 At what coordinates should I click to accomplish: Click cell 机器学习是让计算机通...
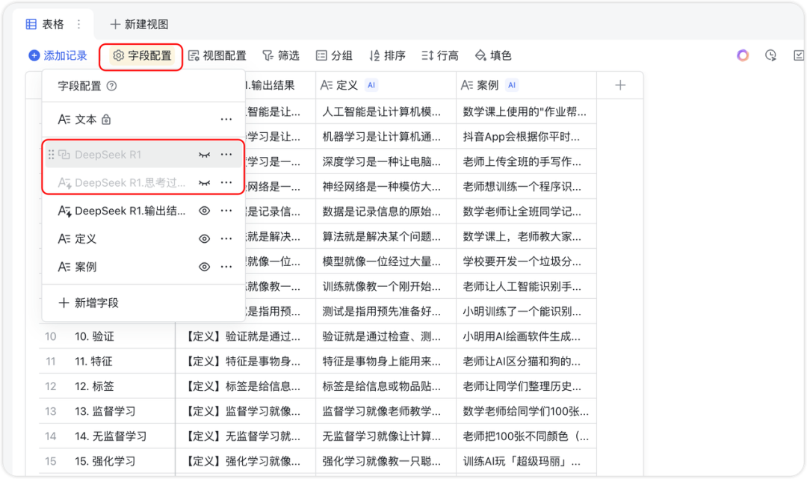386,137
